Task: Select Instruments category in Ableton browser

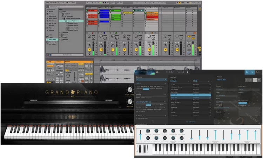Action: [52, 16]
